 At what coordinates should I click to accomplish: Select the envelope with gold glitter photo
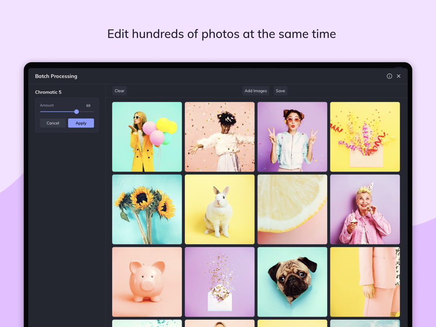click(x=220, y=282)
